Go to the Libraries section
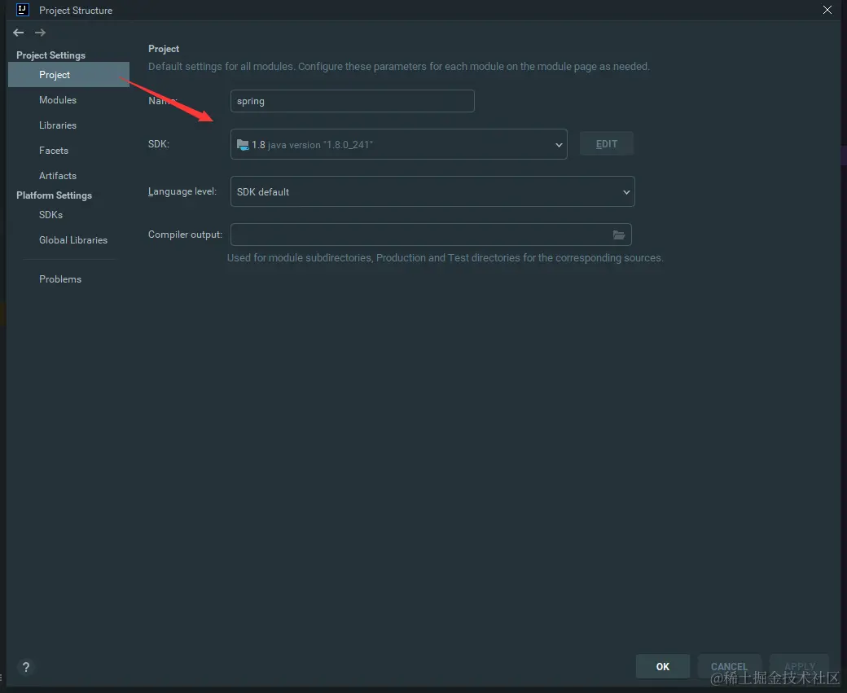 coord(58,125)
